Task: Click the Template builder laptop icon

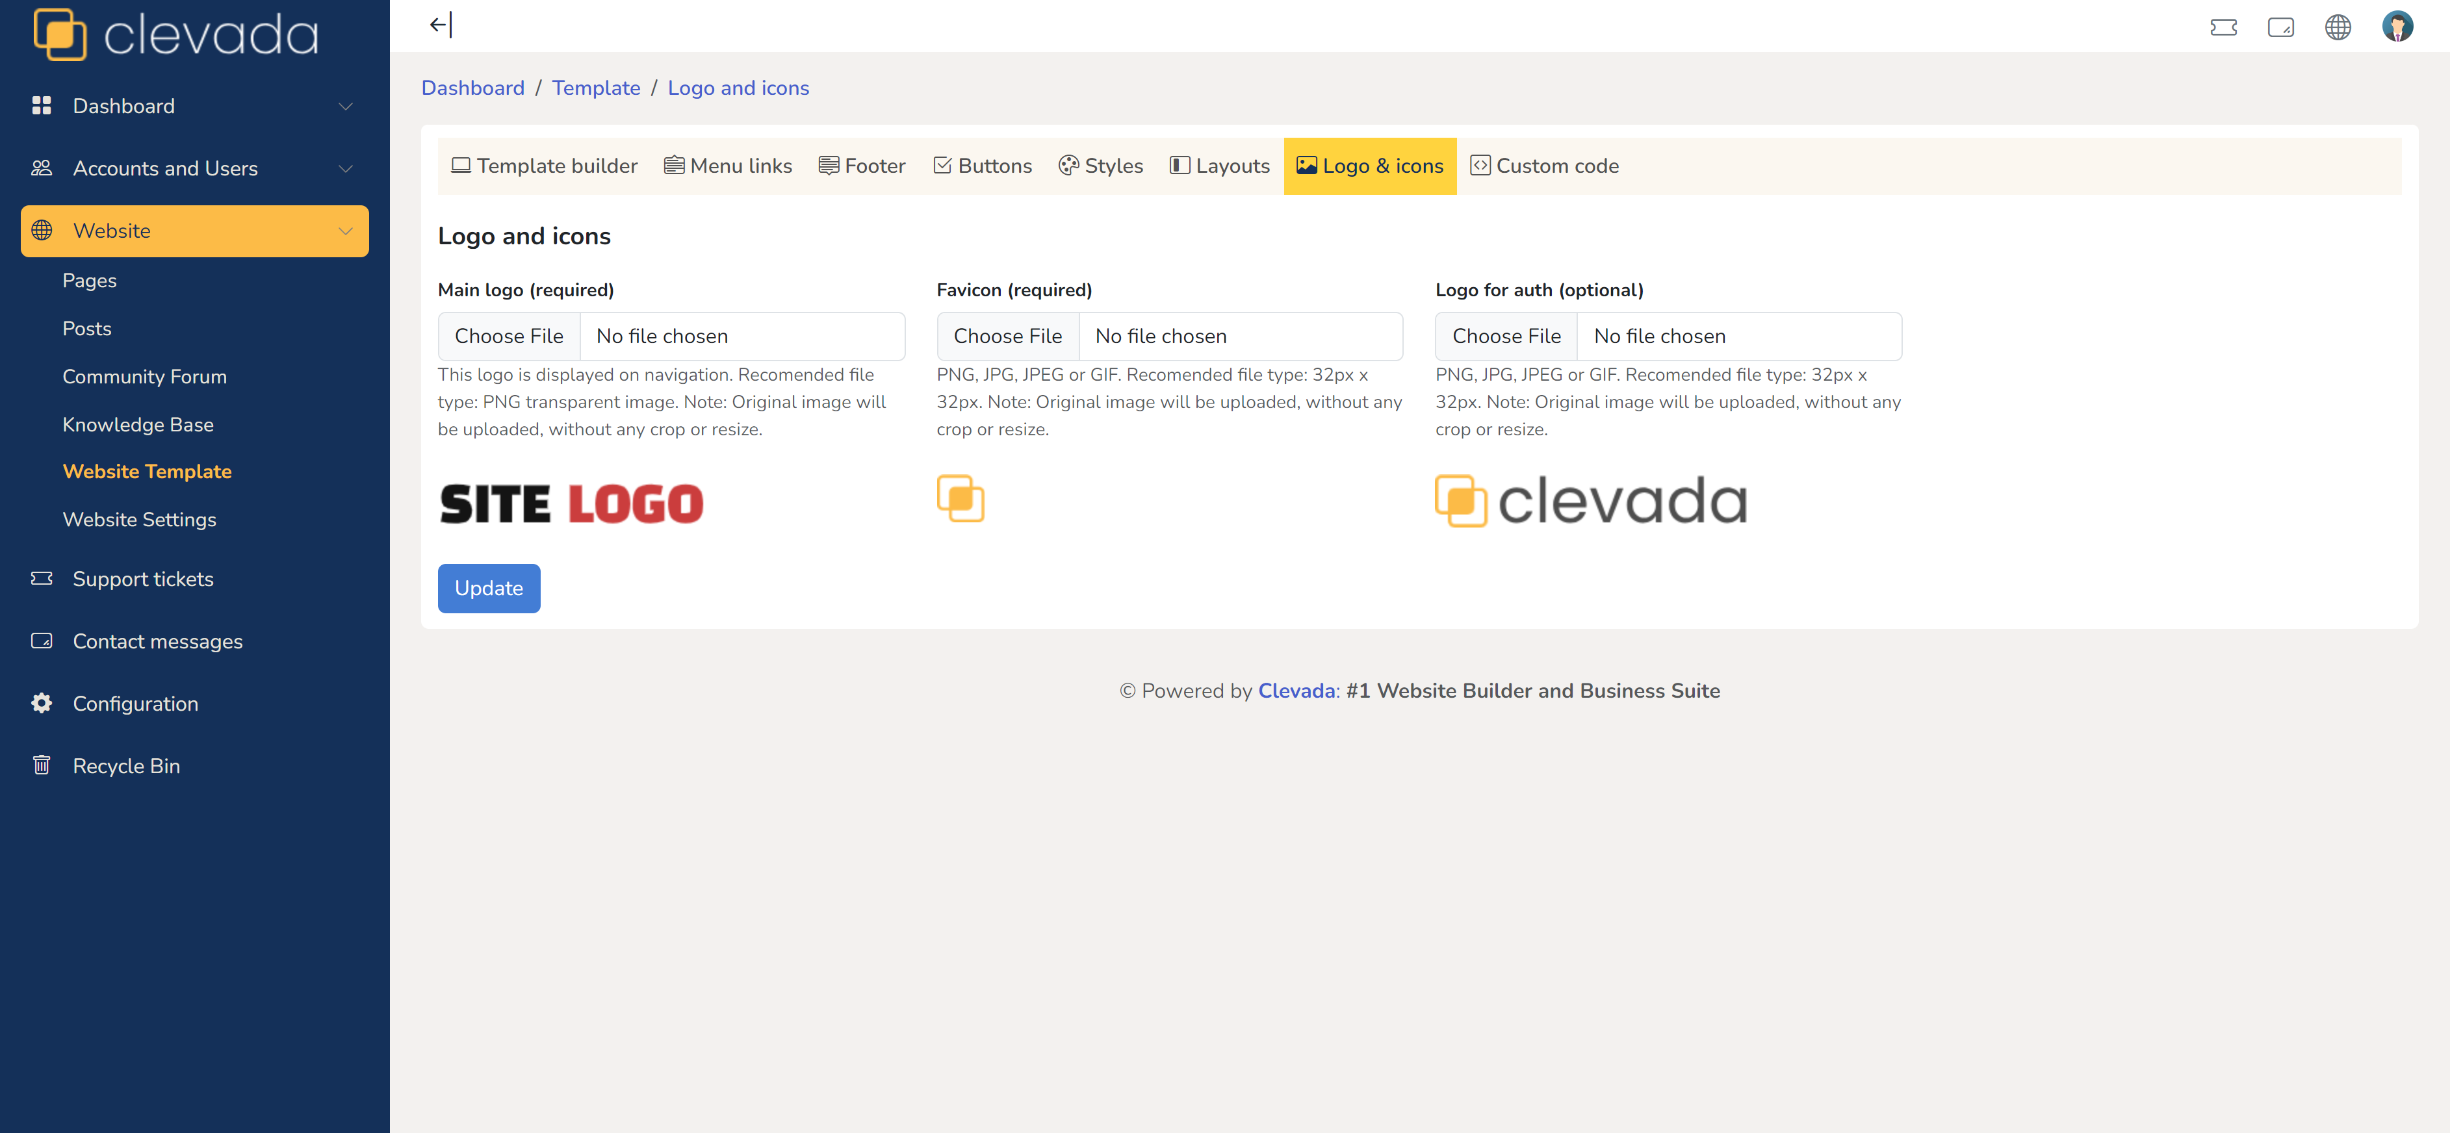Action: click(460, 166)
